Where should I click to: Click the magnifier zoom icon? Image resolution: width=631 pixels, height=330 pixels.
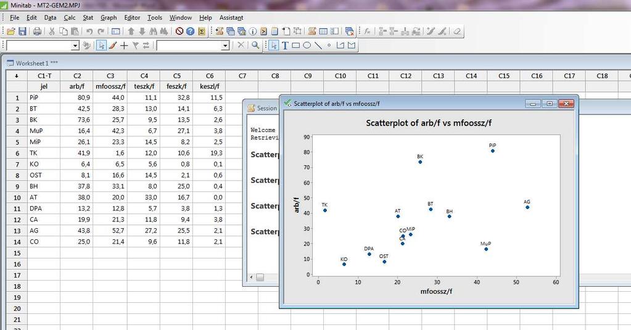[x=255, y=46]
